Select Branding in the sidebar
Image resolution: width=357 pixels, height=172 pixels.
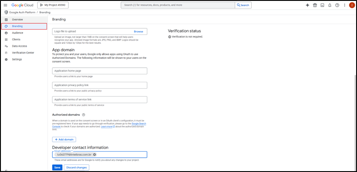click(24, 26)
